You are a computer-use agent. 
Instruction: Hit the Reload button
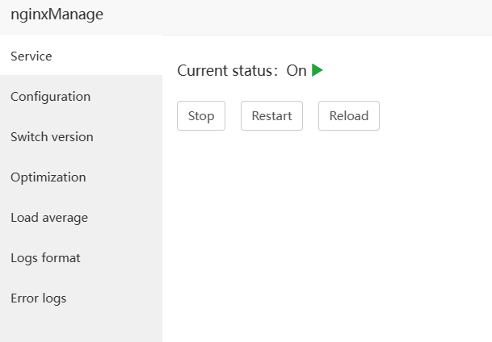348,115
